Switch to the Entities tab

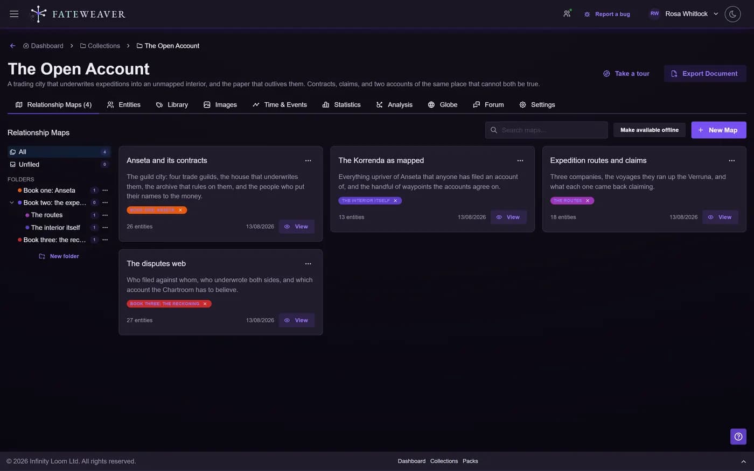pyautogui.click(x=124, y=104)
